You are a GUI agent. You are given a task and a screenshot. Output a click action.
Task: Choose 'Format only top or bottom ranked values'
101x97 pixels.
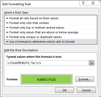51,28
